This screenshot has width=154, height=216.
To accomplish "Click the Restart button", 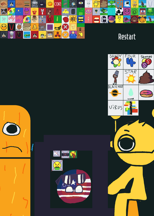I will [x=127, y=37].
